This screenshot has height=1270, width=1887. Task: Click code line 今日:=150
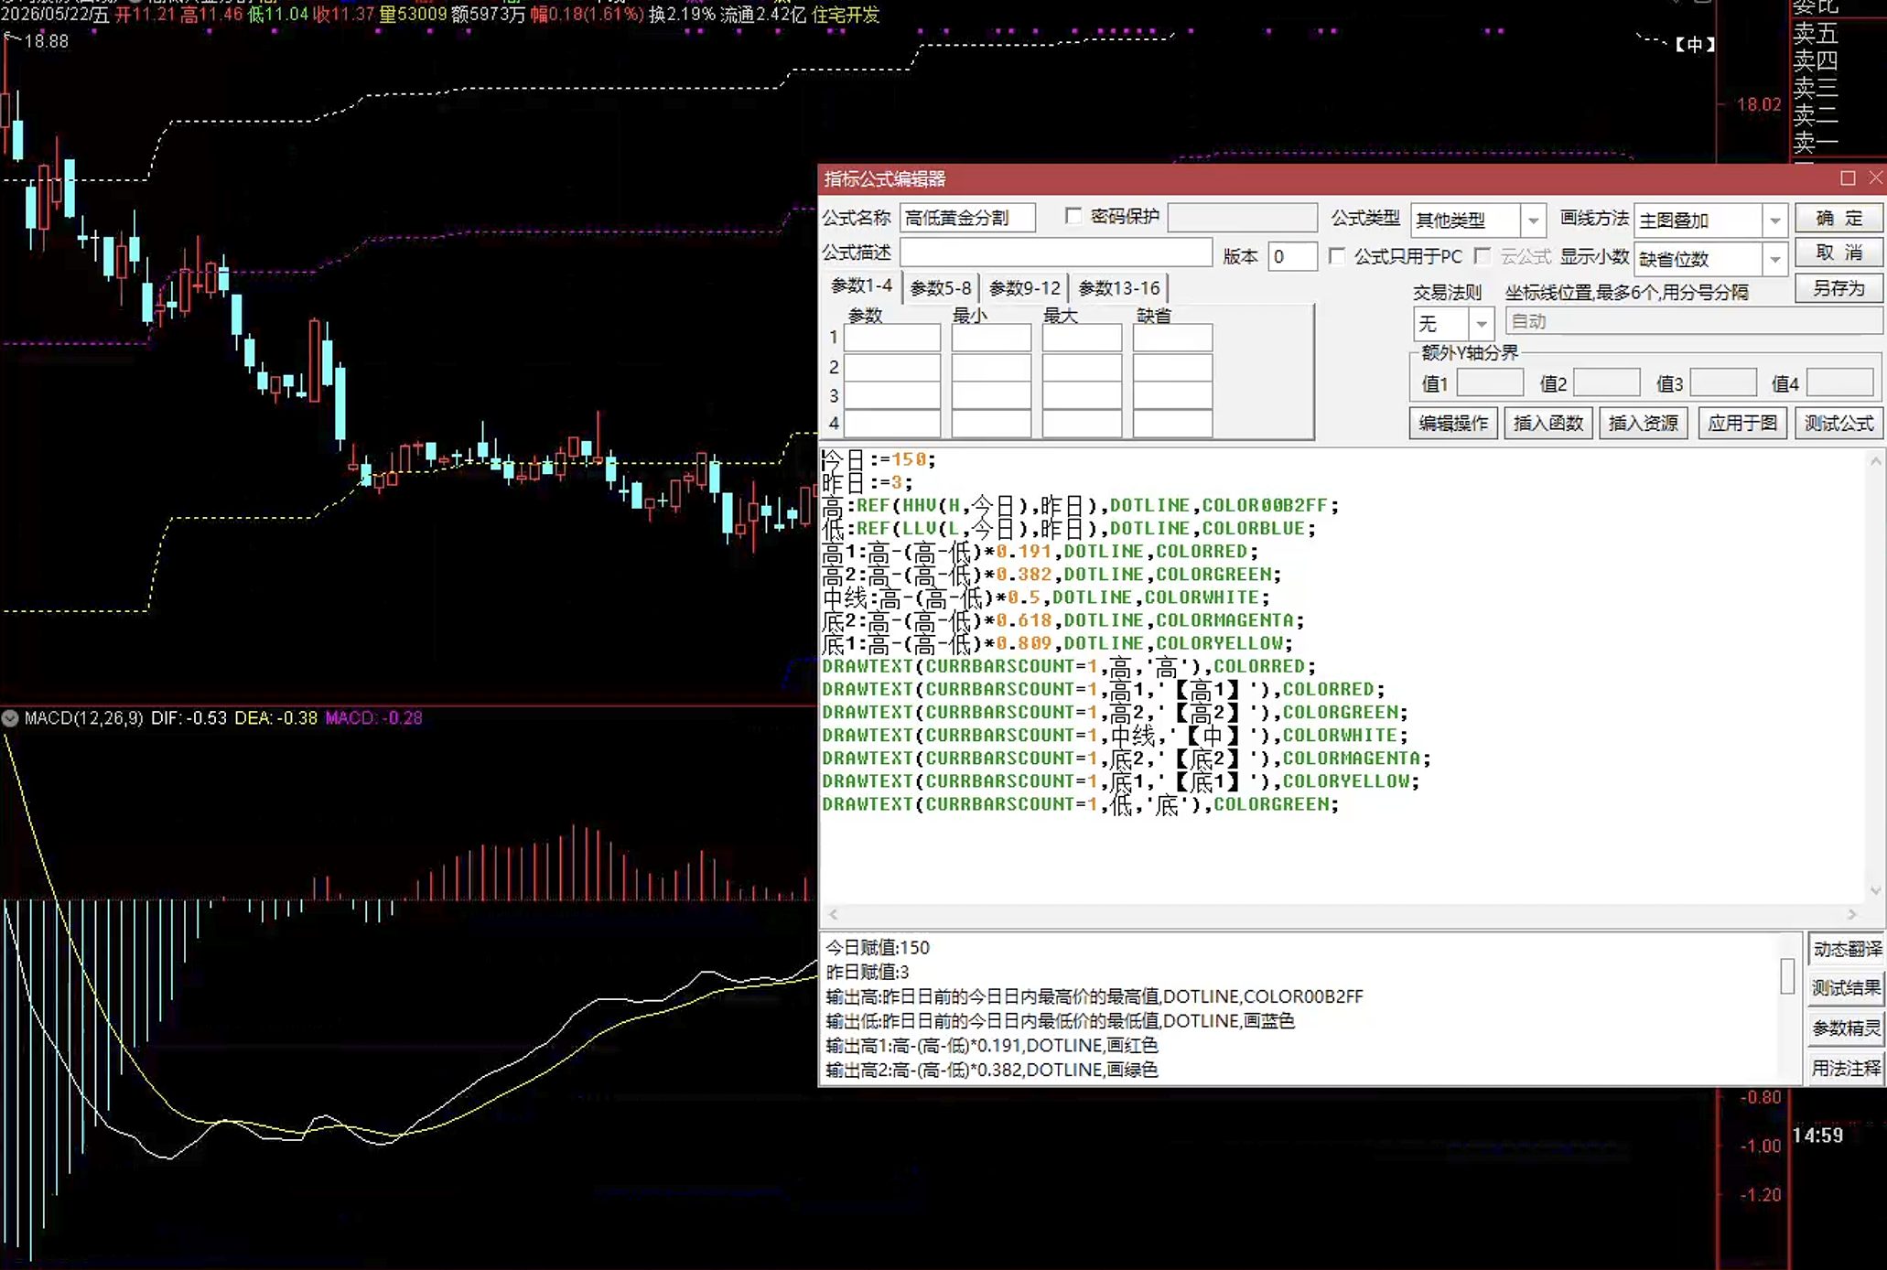tap(879, 459)
